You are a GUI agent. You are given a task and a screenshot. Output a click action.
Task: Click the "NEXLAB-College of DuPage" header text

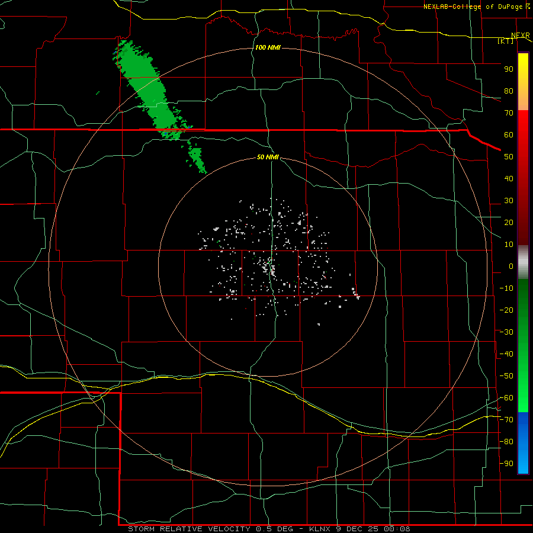tap(473, 7)
